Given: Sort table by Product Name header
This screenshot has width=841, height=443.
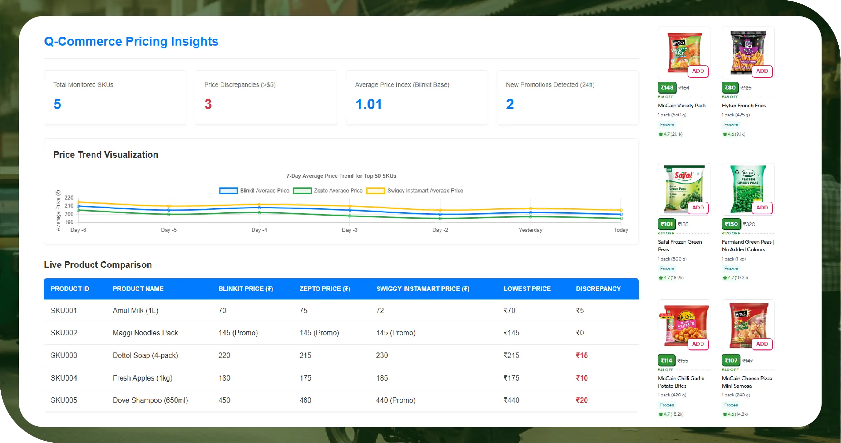Looking at the screenshot, I should [x=138, y=289].
